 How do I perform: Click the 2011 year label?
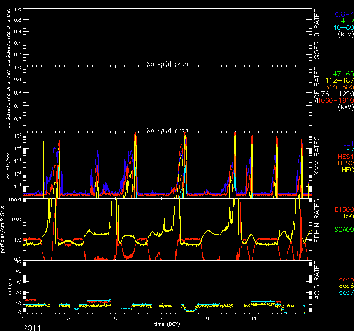point(32,327)
